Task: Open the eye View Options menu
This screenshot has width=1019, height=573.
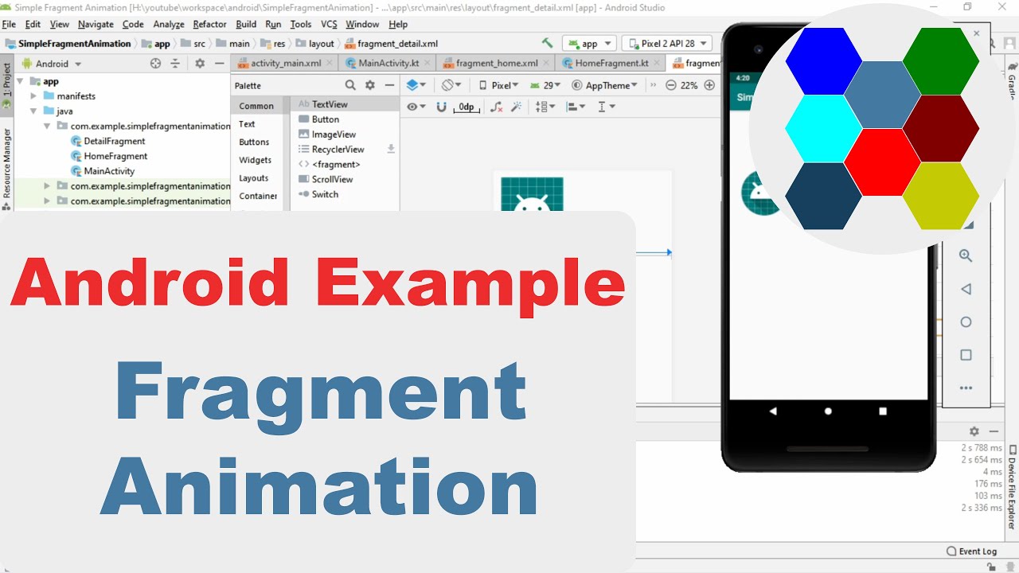Action: [416, 107]
